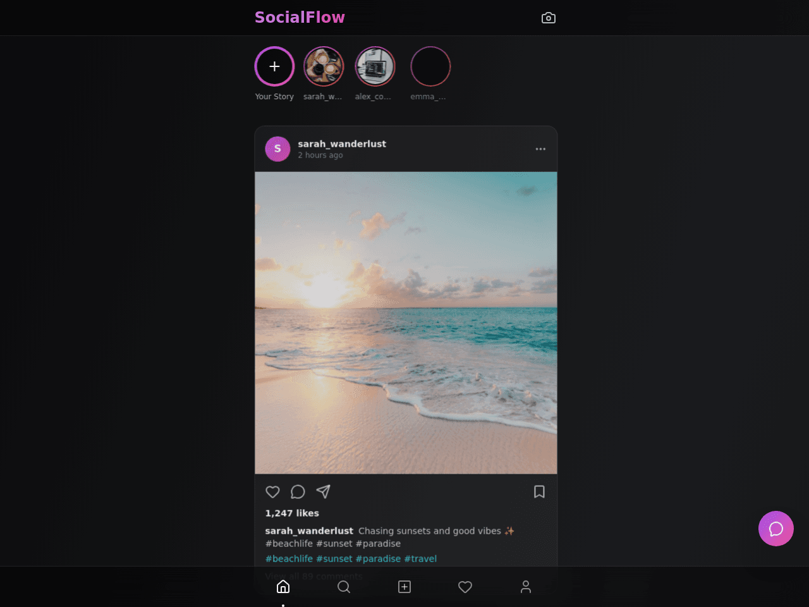Image resolution: width=809 pixels, height=607 pixels.
Task: Open comments with speech bubble icon
Action: [x=298, y=492]
